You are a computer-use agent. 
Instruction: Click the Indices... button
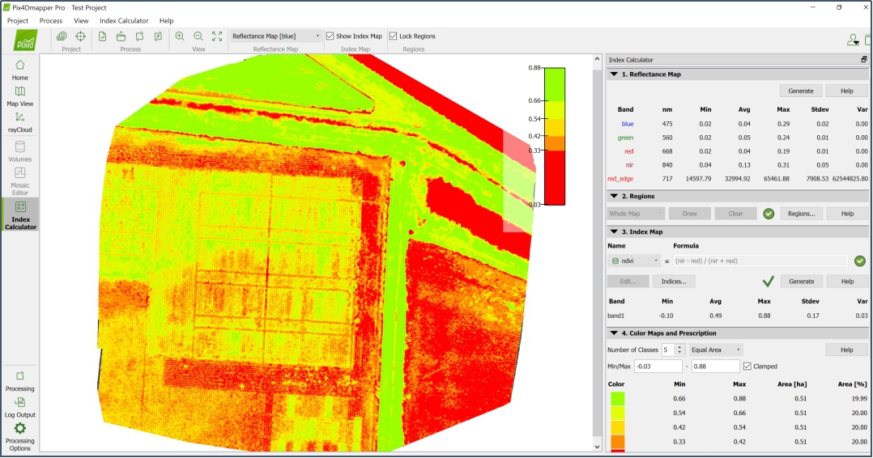[x=674, y=282]
